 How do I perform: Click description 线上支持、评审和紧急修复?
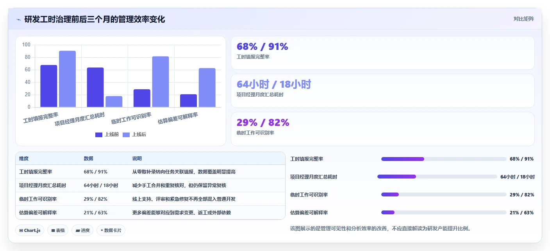point(184,199)
